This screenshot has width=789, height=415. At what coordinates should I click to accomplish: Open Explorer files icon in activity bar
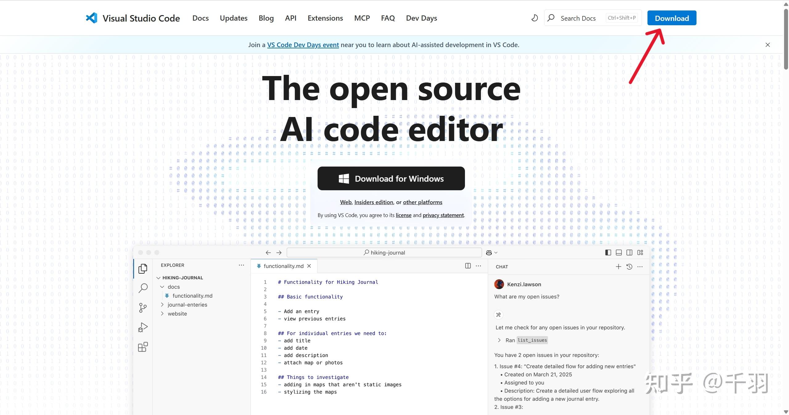tap(143, 269)
